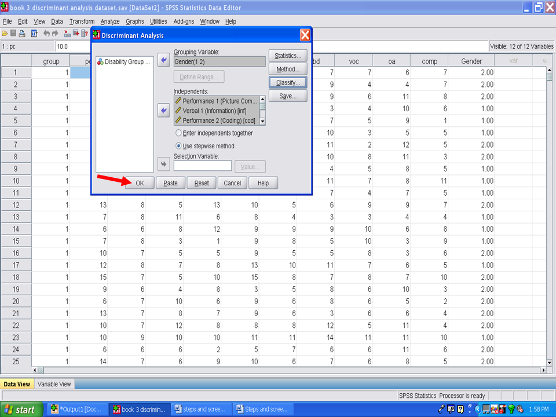Open the Transform menu

coord(82,21)
